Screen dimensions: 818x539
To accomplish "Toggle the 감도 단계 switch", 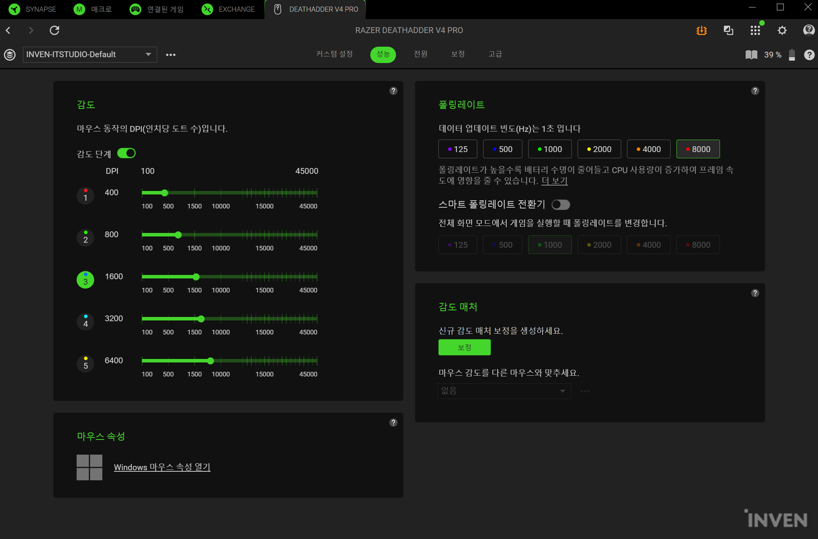I will (126, 153).
